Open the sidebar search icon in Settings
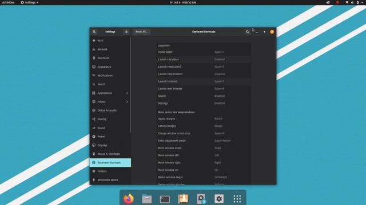 tap(94, 32)
